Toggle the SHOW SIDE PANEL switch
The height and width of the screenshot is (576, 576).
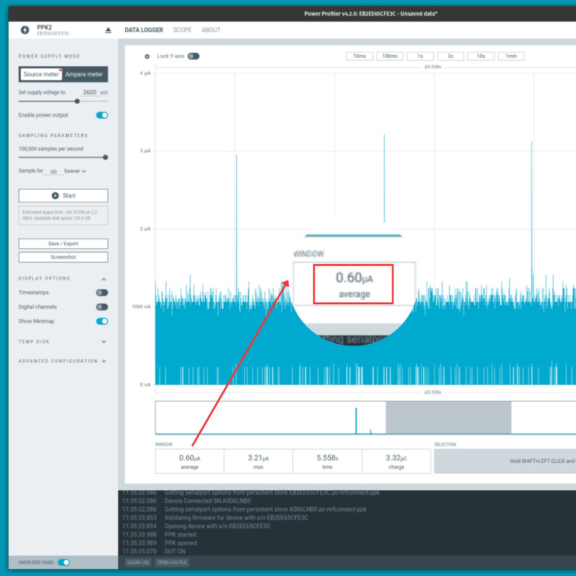click(x=64, y=563)
